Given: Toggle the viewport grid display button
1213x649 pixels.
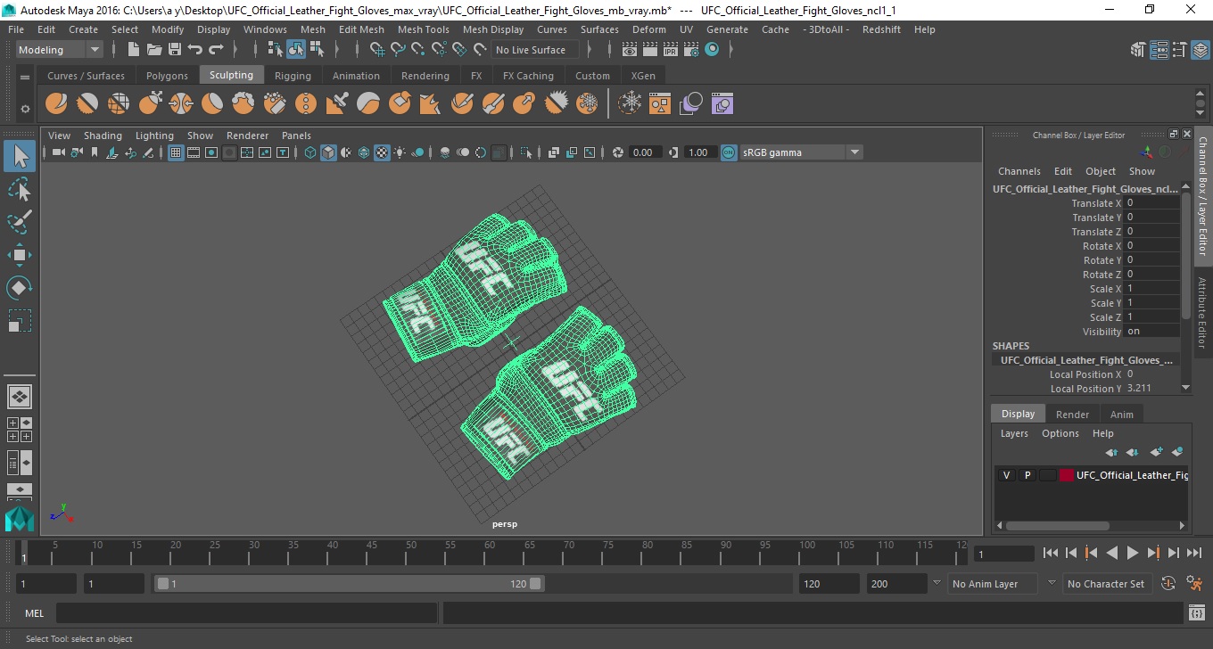Looking at the screenshot, I should point(176,152).
